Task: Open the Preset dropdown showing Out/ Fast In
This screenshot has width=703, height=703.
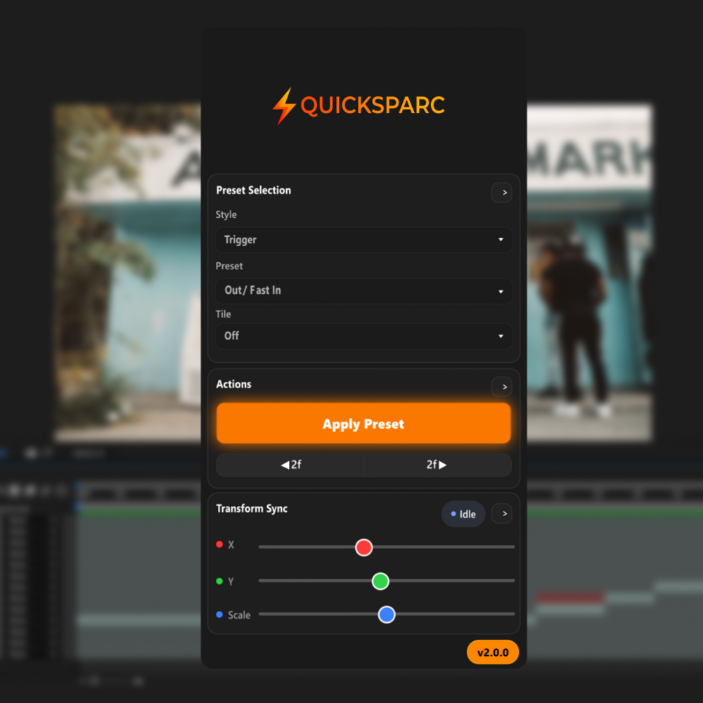Action: click(x=363, y=290)
